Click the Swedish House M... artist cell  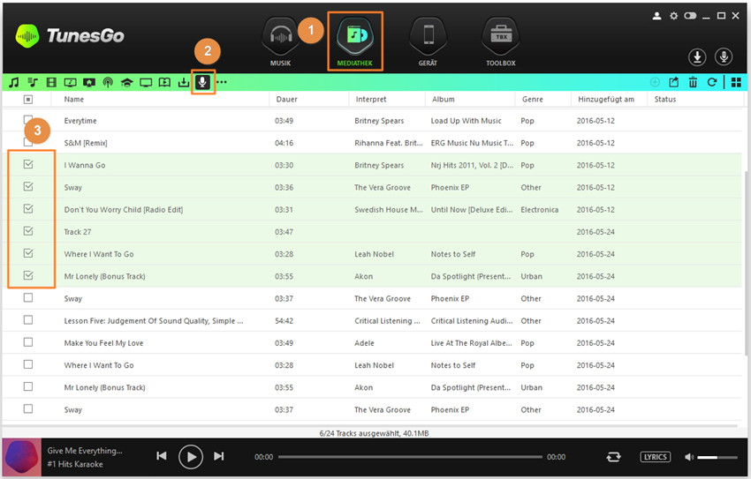point(389,209)
